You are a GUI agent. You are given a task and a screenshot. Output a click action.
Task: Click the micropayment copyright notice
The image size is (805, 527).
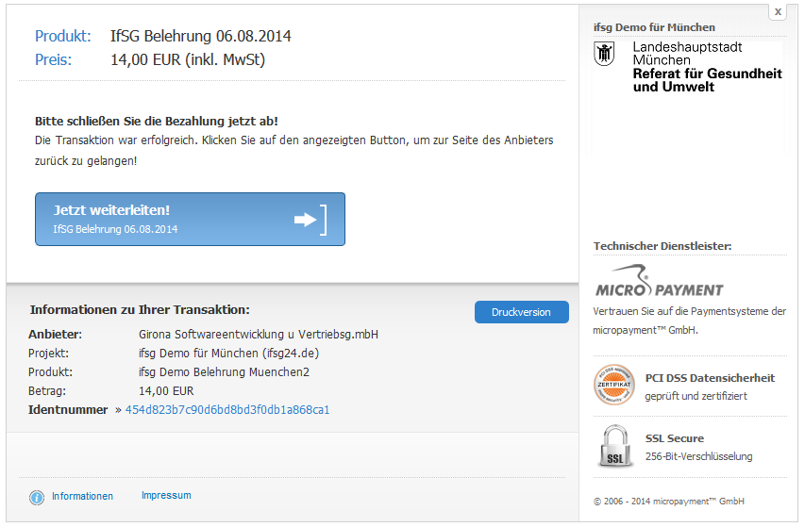click(x=668, y=502)
